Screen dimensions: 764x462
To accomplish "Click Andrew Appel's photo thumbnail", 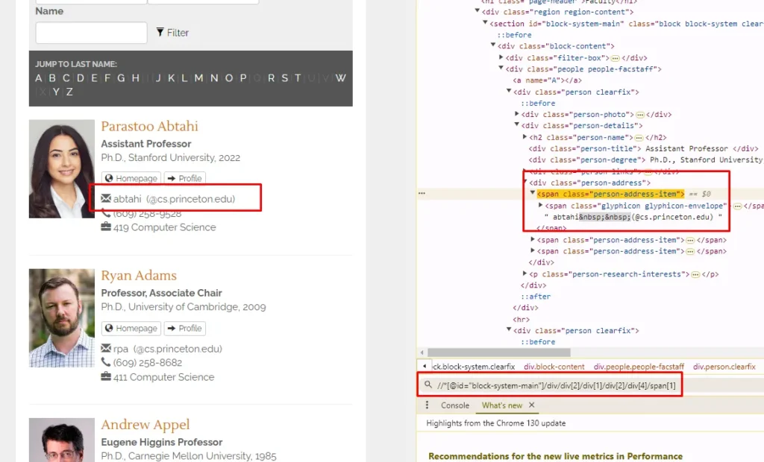I will (62, 440).
